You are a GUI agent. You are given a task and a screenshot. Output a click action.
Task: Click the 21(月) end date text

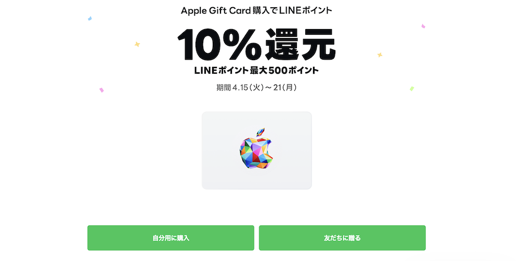tap(285, 88)
